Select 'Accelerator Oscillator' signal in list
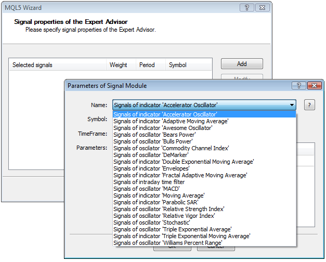Screen dimensions: 326x262 [x=204, y=114]
